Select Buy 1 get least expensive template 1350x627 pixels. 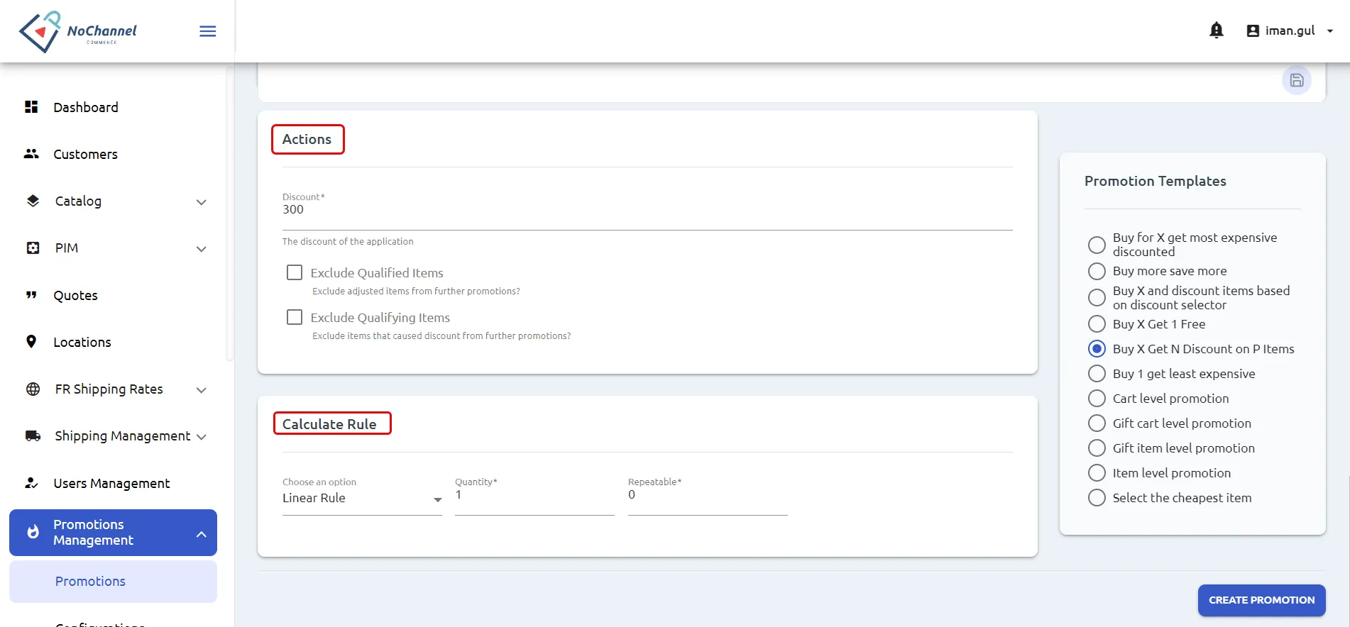click(1097, 374)
